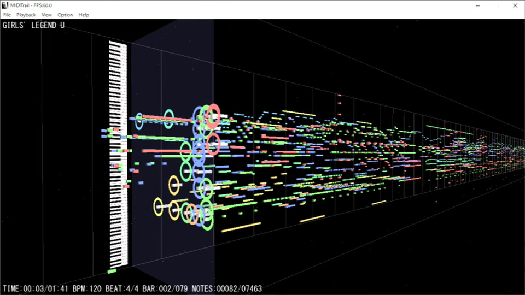Click the TIME:00:03/01:41 readout
Screen dimensions: 525x295
36,288
